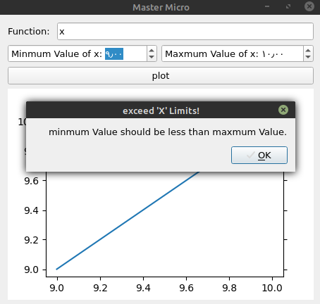Increase the Minmum Value of x

pyautogui.click(x=152, y=51)
